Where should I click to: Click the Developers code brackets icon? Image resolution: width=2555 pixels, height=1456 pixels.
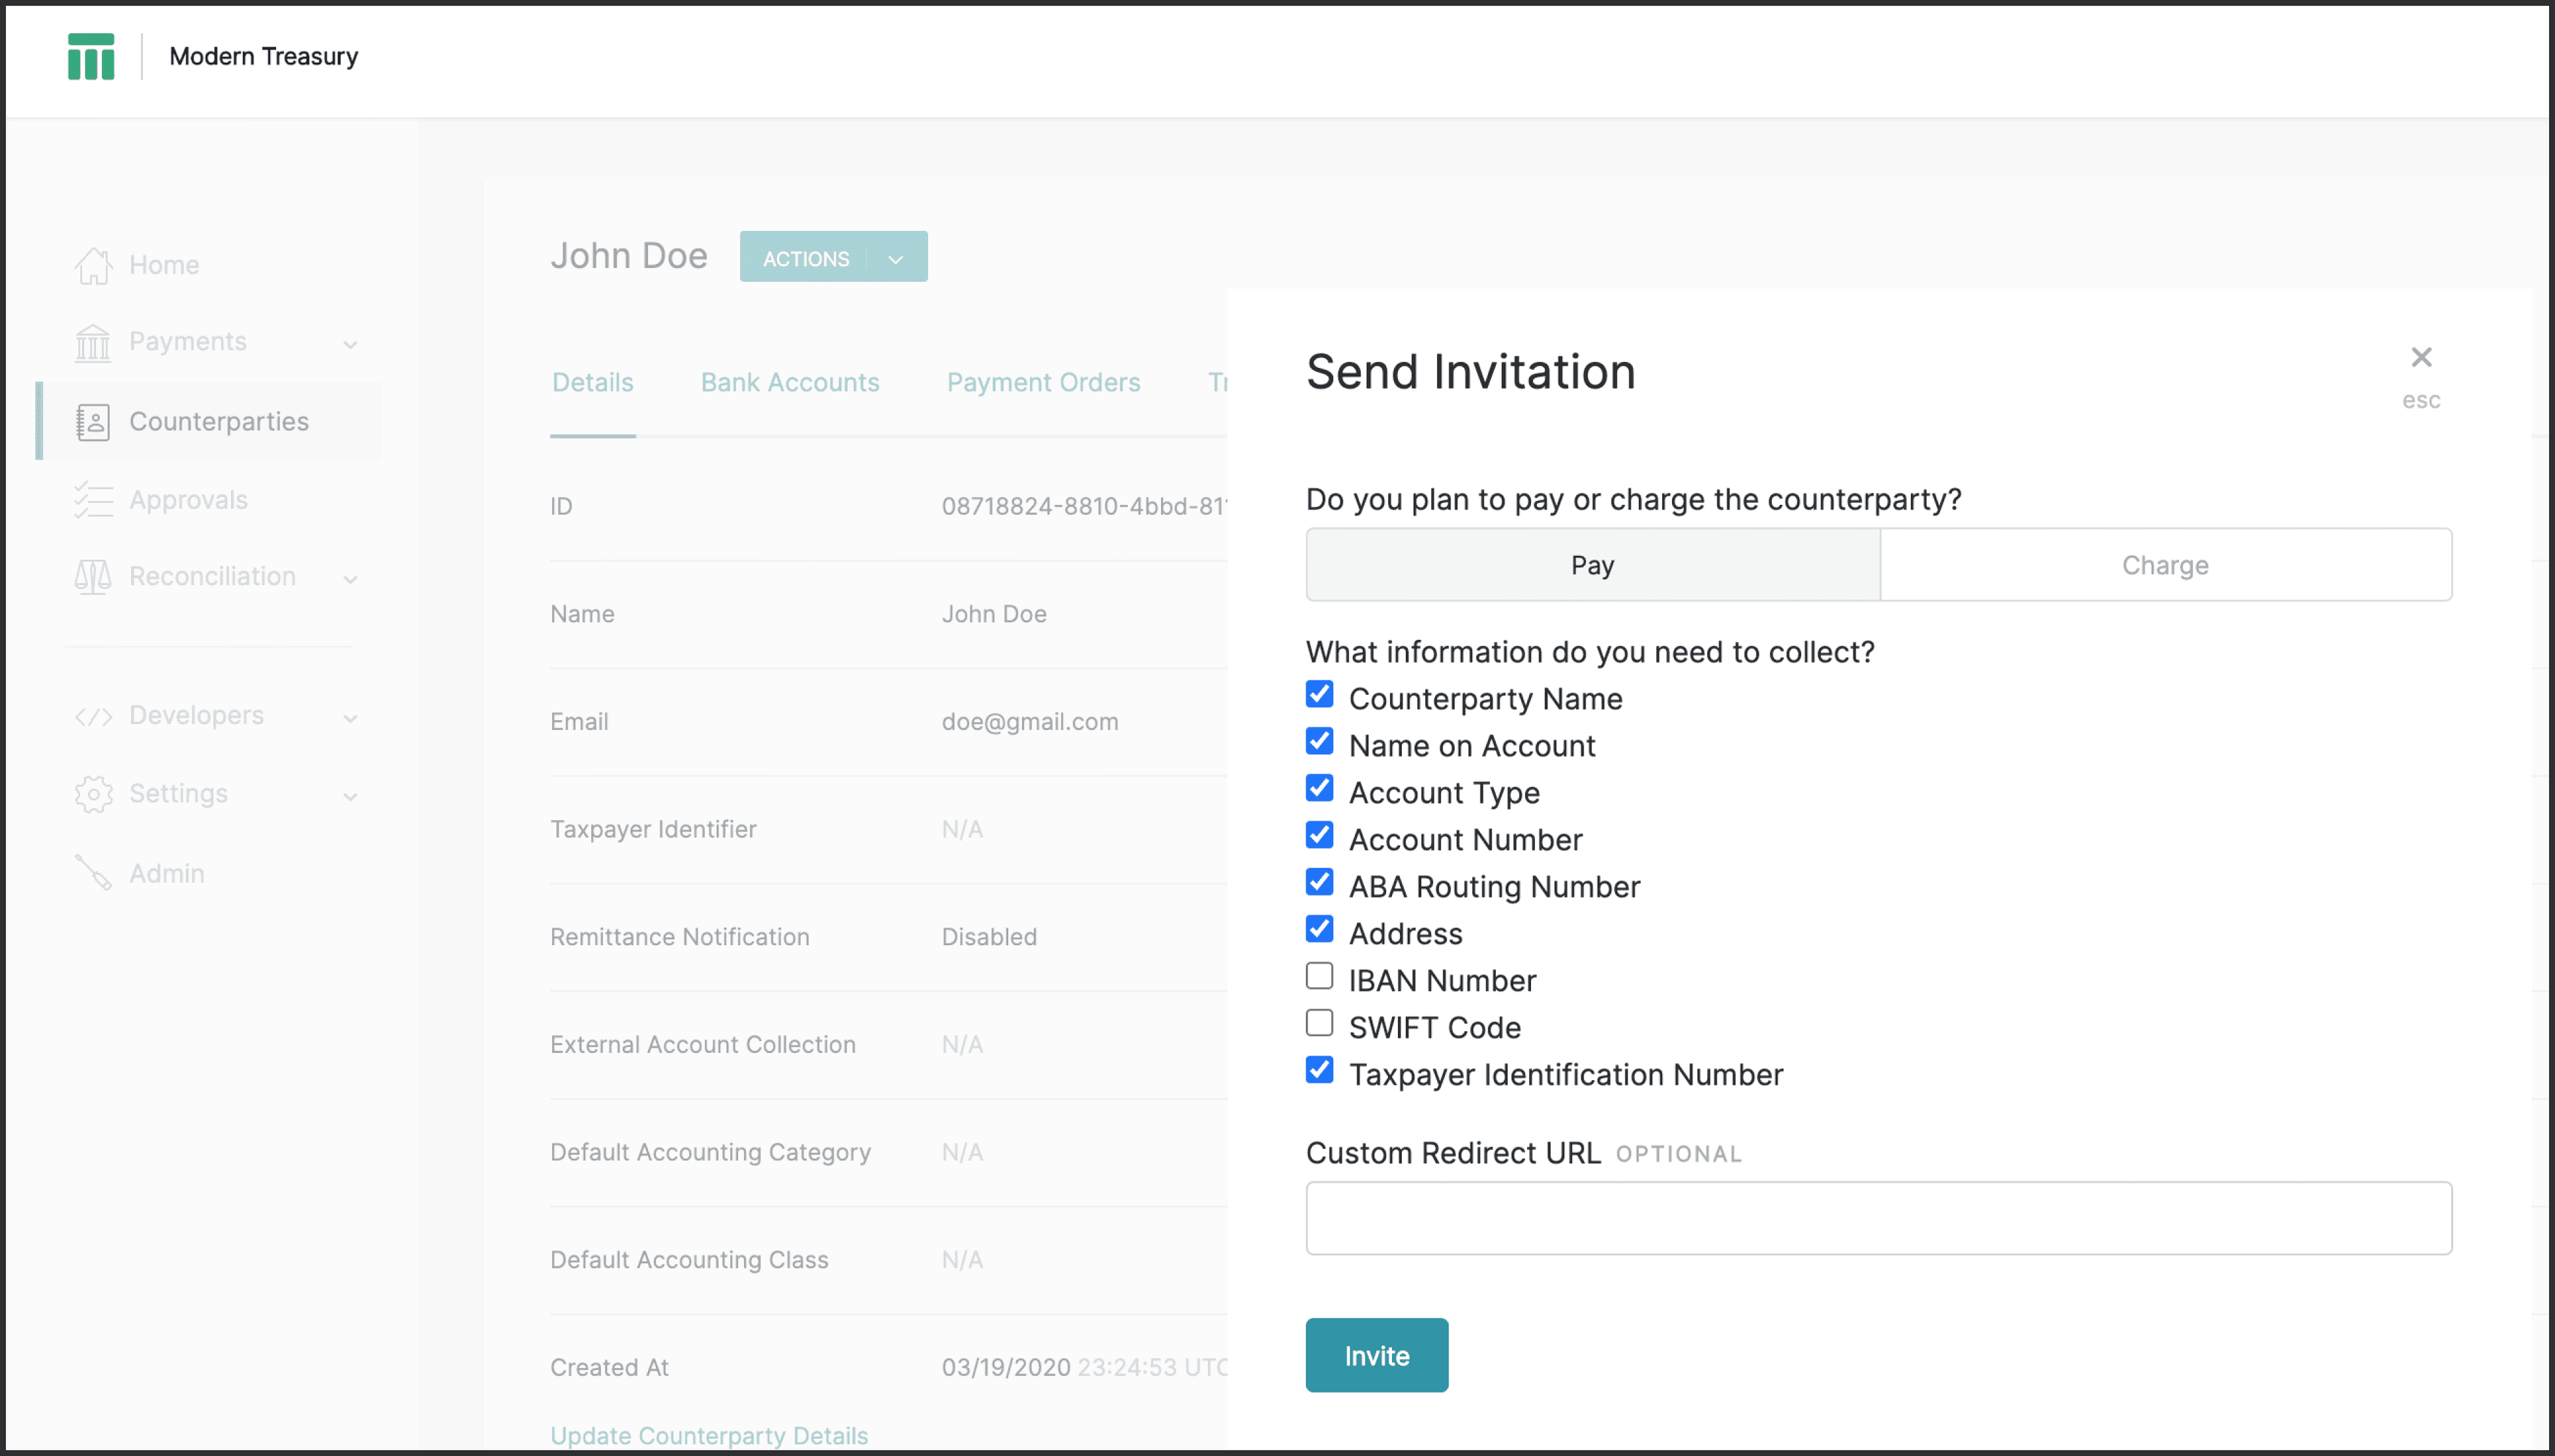point(93,716)
